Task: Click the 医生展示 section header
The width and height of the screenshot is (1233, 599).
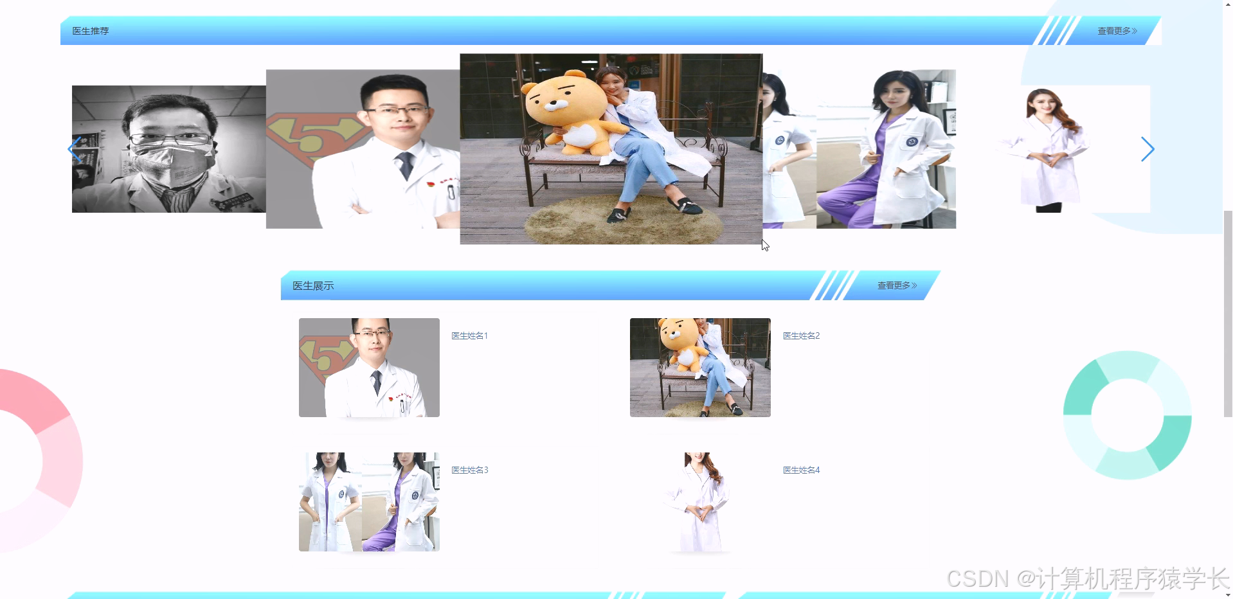Action: click(313, 285)
